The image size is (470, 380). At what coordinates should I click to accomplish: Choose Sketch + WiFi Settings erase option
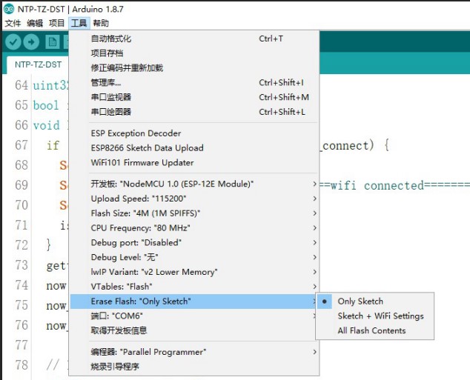point(374,316)
